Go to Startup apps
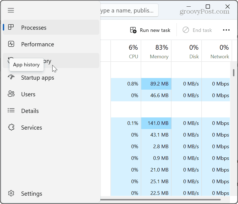 pyautogui.click(x=51, y=77)
